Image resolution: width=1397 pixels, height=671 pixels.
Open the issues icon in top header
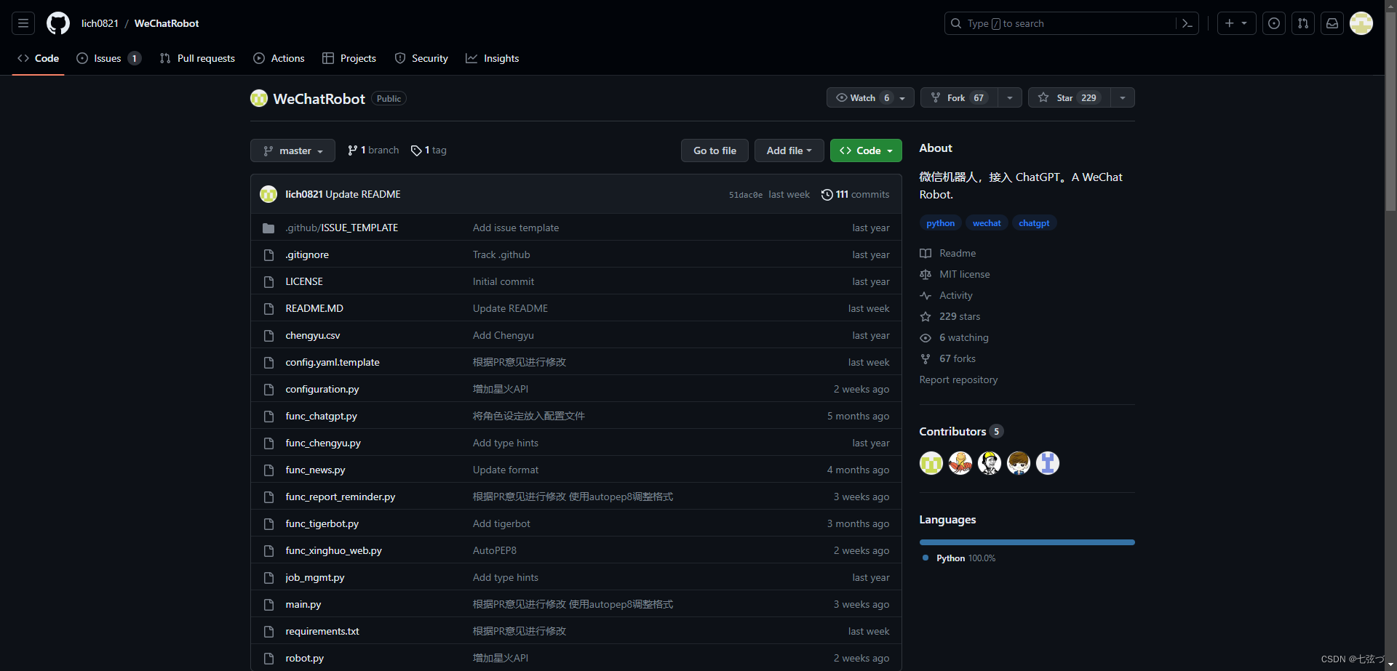tap(1274, 23)
